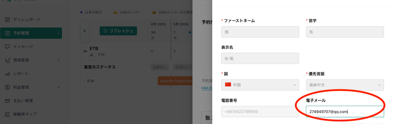Screen dimensions: 393x124
Task: Click the rate management dollar icon
Action: tap(8, 87)
